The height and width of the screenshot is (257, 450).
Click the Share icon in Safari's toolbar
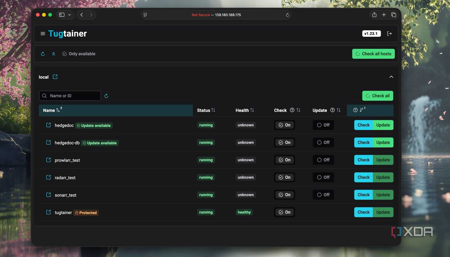374,15
